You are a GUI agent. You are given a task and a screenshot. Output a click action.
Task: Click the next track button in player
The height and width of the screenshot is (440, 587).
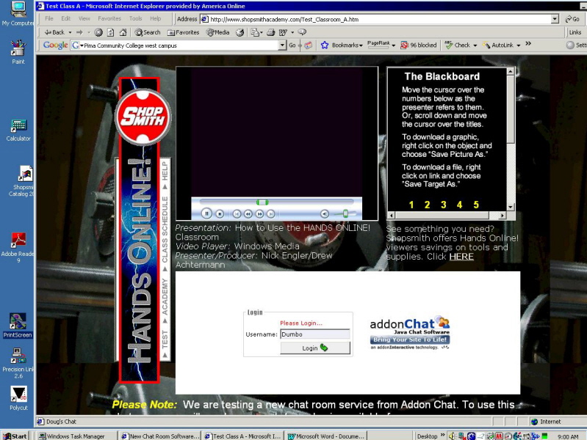point(270,214)
